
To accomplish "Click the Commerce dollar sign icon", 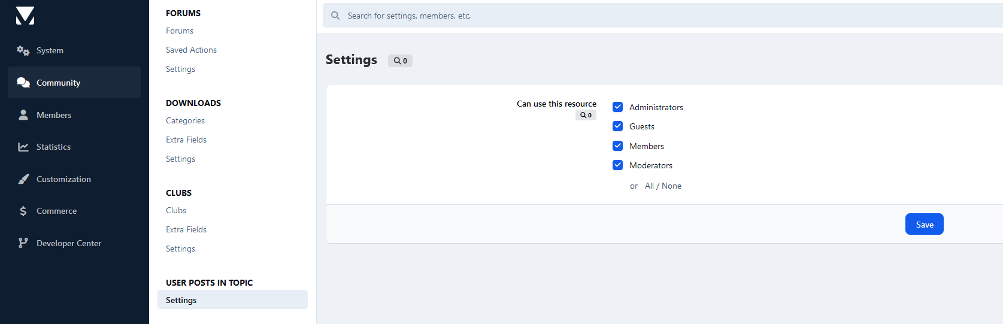I will (x=23, y=211).
